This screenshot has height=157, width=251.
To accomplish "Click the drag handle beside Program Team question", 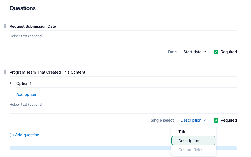I will pyautogui.click(x=5, y=72).
